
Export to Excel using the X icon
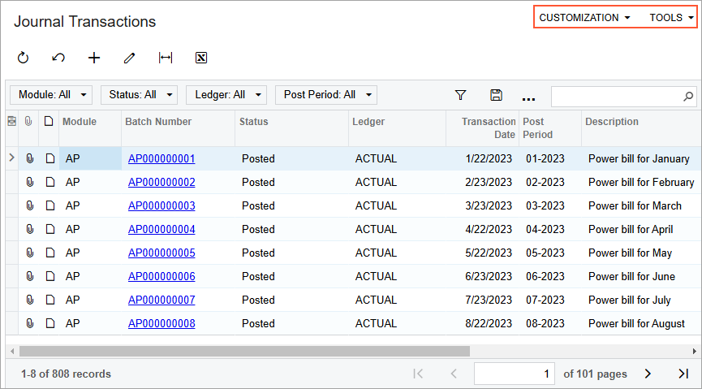201,58
